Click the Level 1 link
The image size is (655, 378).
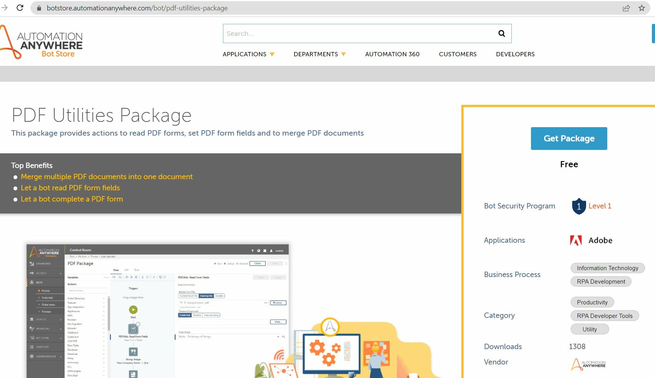pyautogui.click(x=600, y=206)
